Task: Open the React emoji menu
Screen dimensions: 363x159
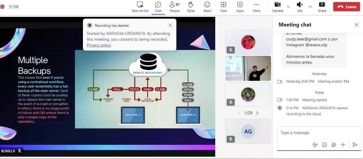Action: [207, 7]
